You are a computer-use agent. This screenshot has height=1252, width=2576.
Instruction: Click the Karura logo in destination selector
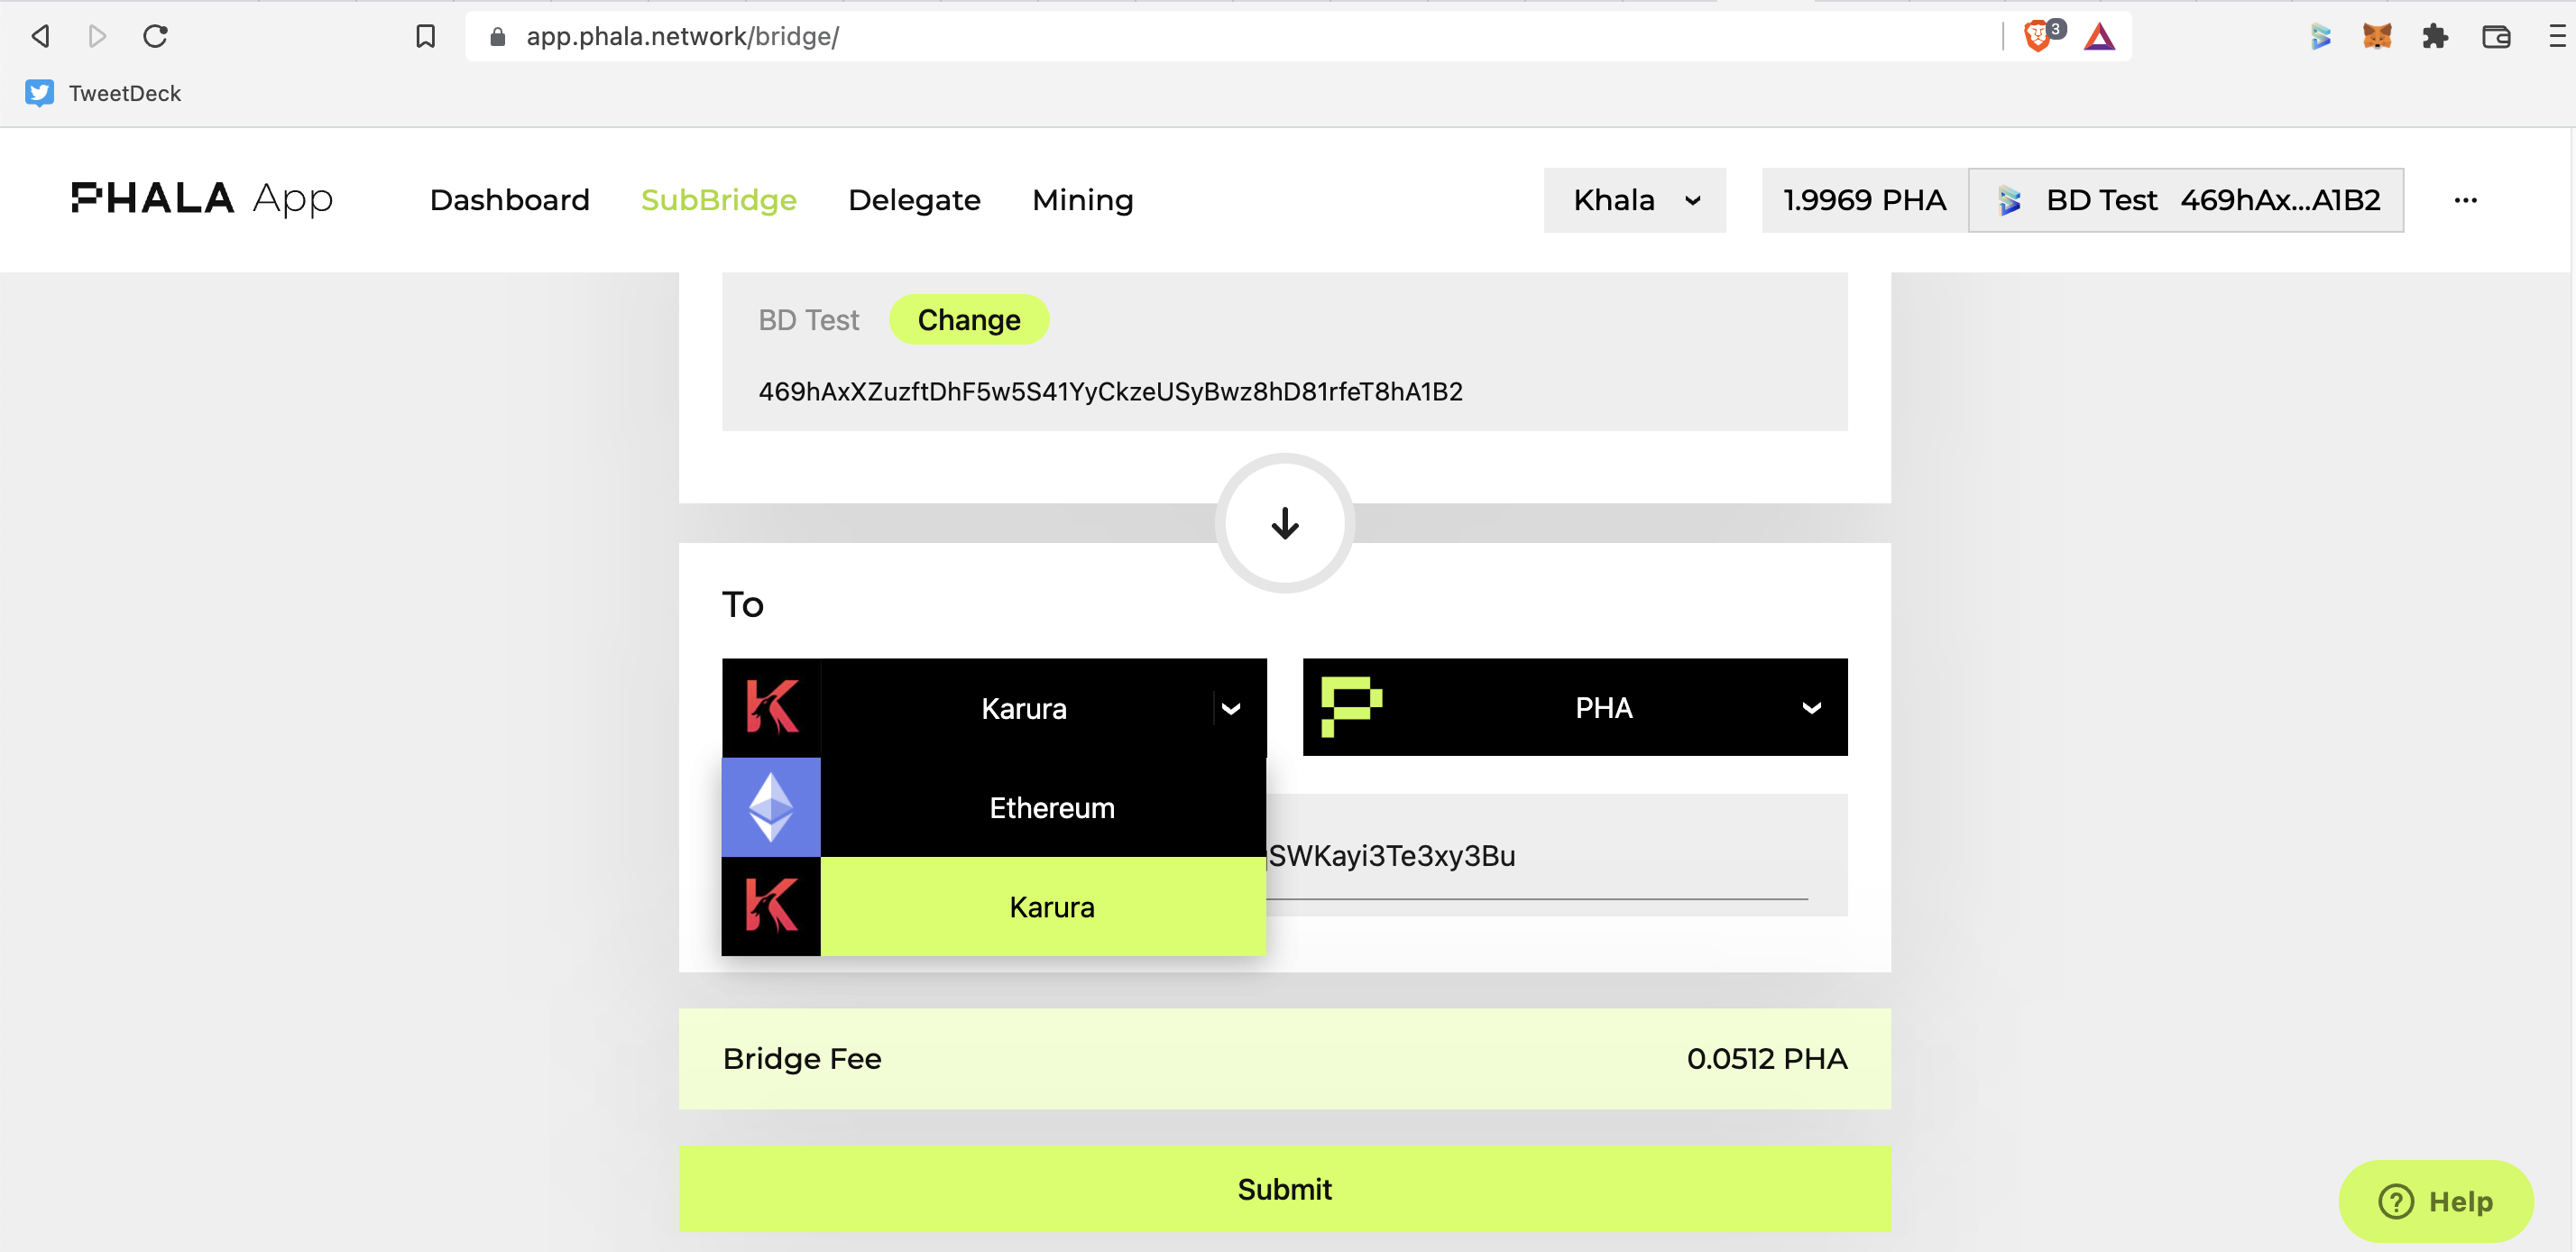click(772, 707)
